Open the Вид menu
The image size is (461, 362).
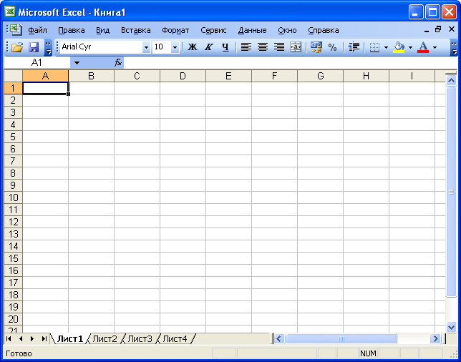pyautogui.click(x=103, y=30)
